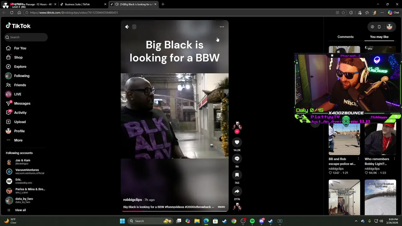Click the taskbar Search box
The image size is (402, 226).
click(x=150, y=221)
